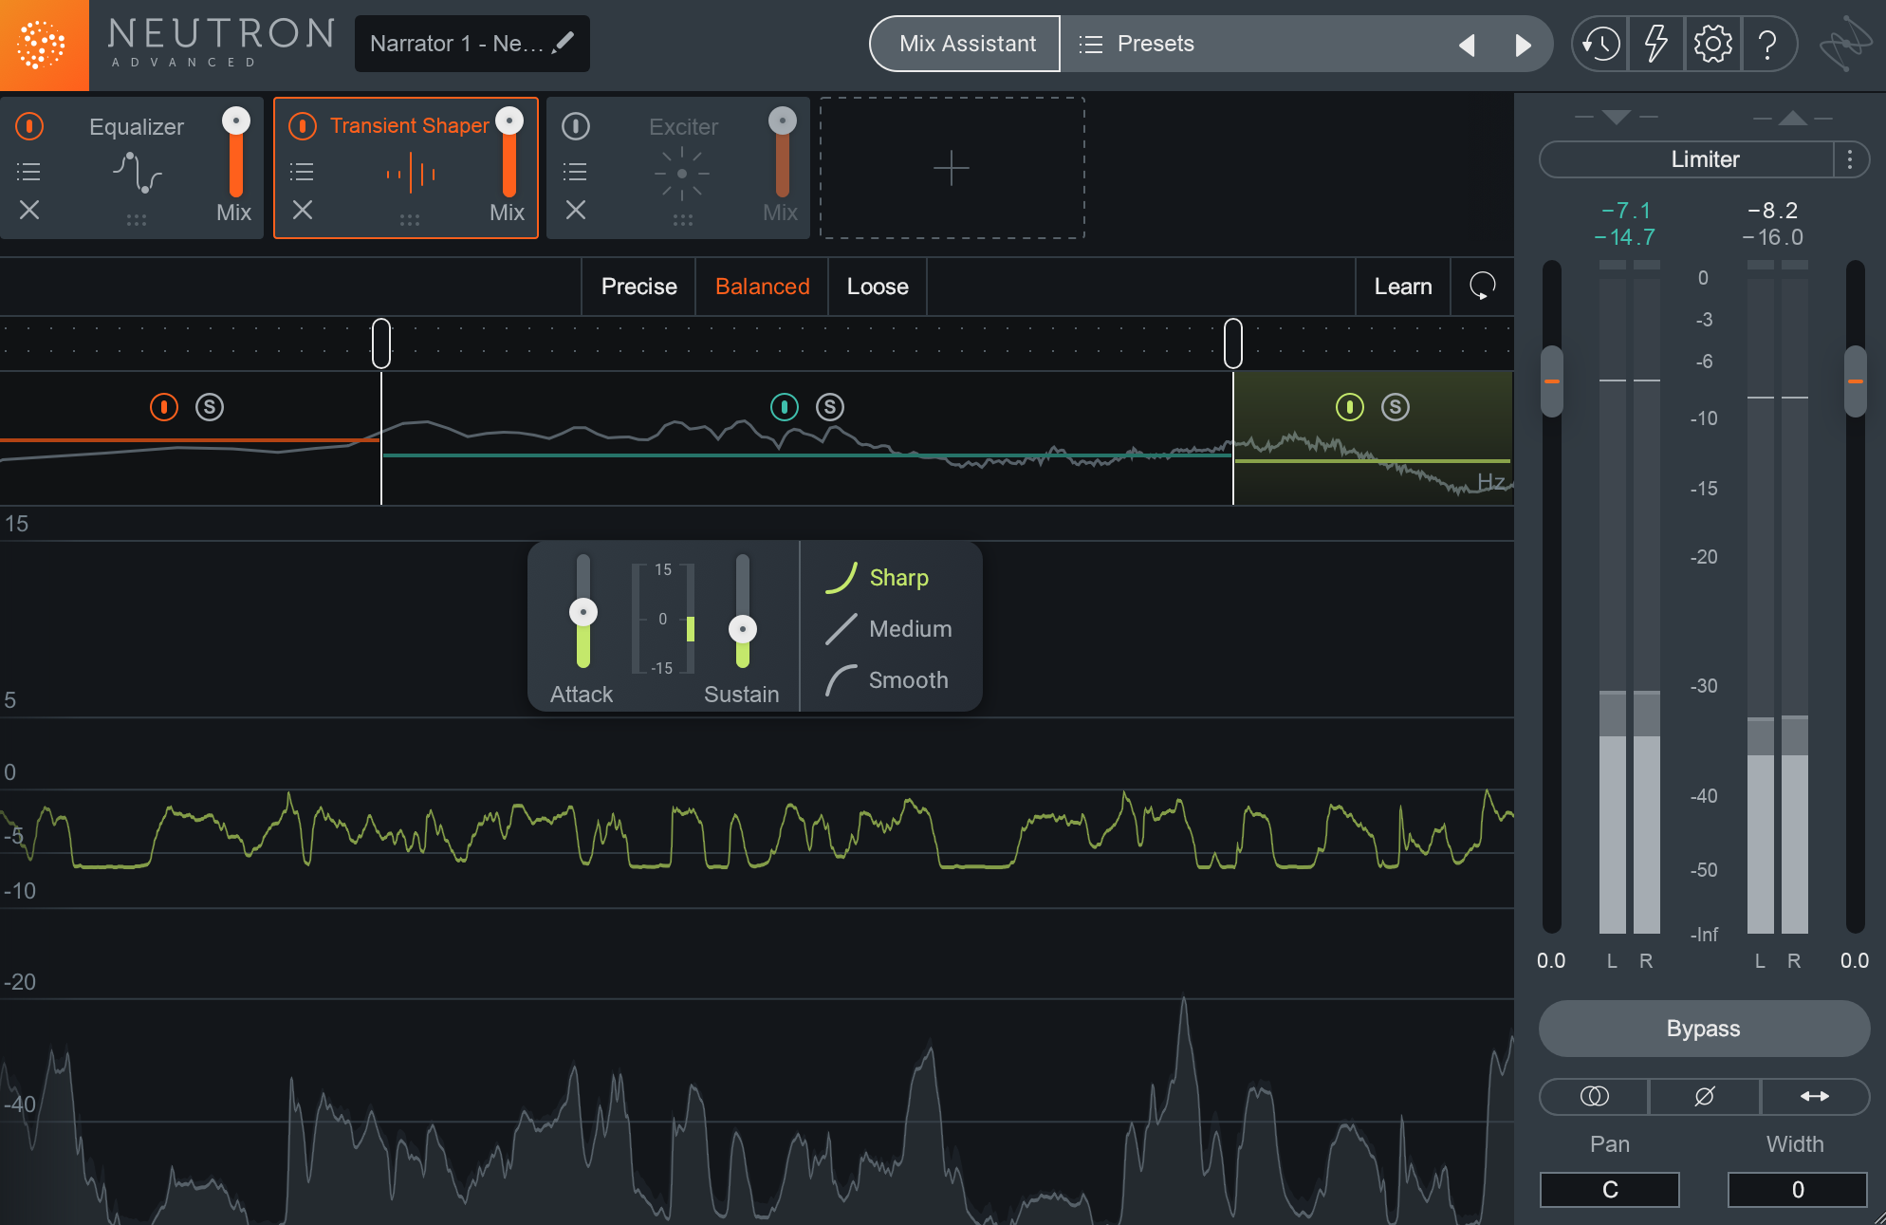Bypass the high band (green power)
Screen dimensions: 1886x1225
point(1350,407)
